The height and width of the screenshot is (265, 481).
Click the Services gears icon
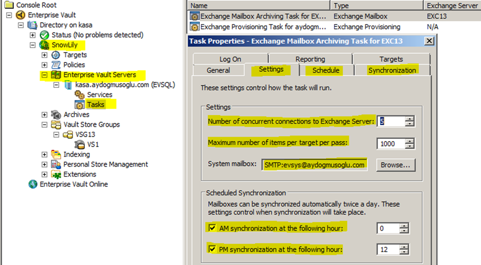[80, 95]
